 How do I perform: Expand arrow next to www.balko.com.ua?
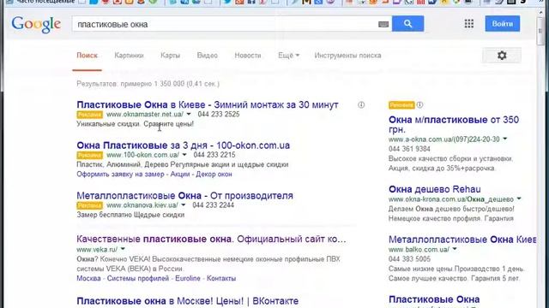[455, 249]
